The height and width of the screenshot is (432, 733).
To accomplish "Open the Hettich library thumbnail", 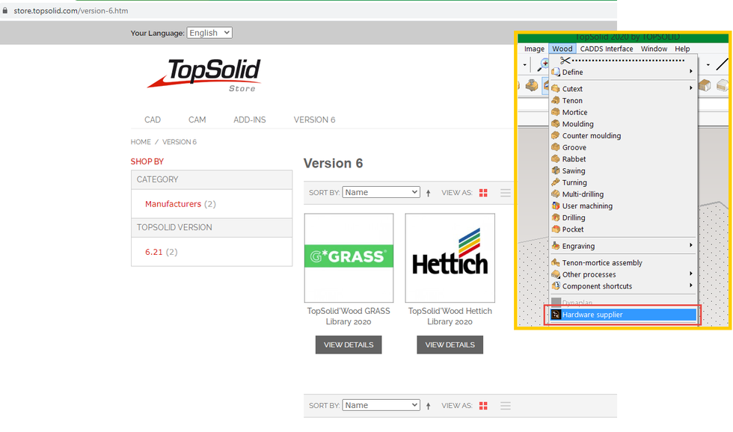I will click(x=450, y=258).
